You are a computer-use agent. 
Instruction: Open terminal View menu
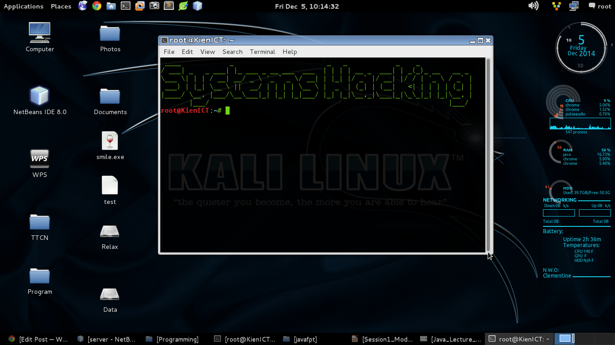point(208,52)
